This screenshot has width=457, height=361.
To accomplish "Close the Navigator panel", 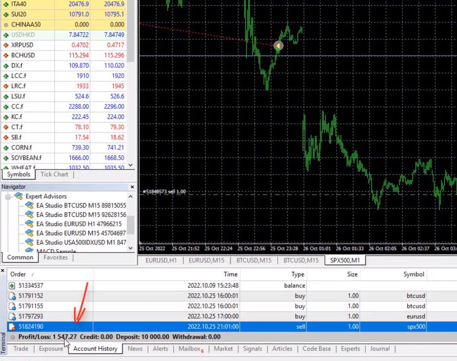I will [132, 187].
